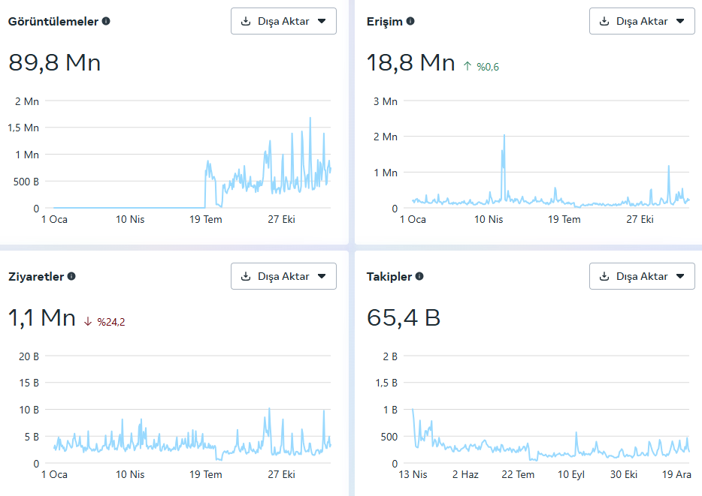Click 3 Mn y-axis label in Erişim chart
Image resolution: width=702 pixels, height=496 pixels.
[x=386, y=101]
